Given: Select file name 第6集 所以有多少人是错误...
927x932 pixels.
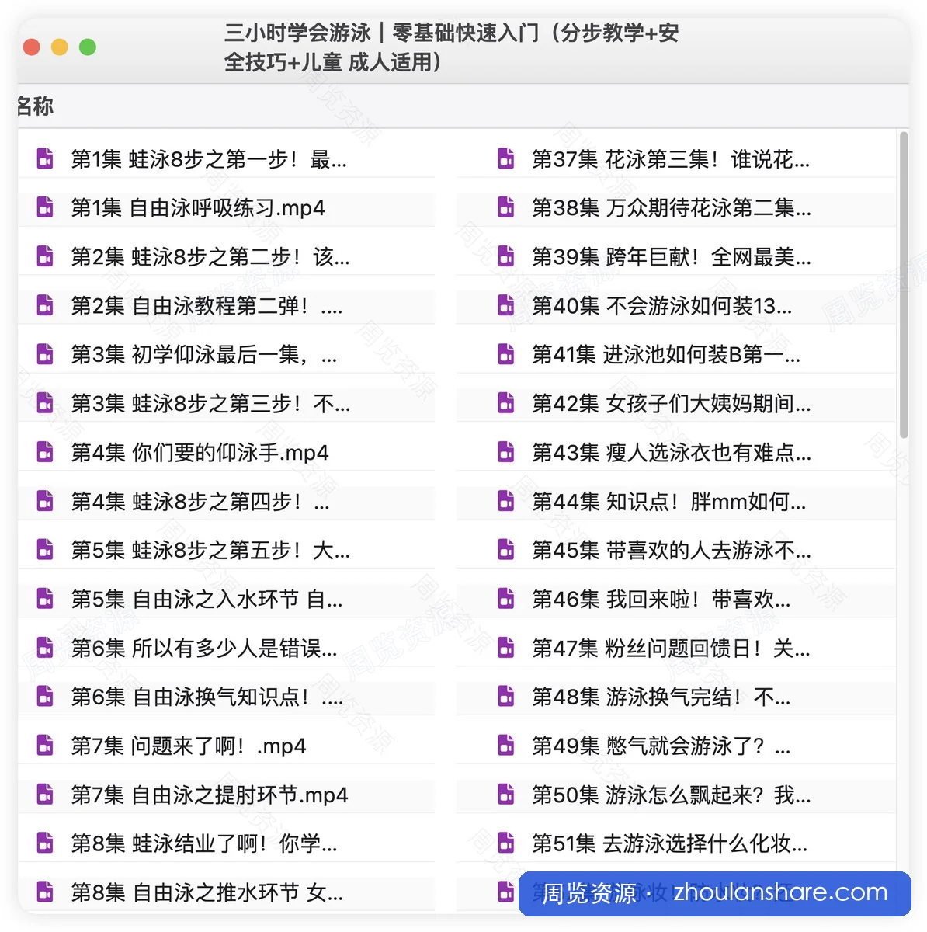Looking at the screenshot, I should 204,648.
